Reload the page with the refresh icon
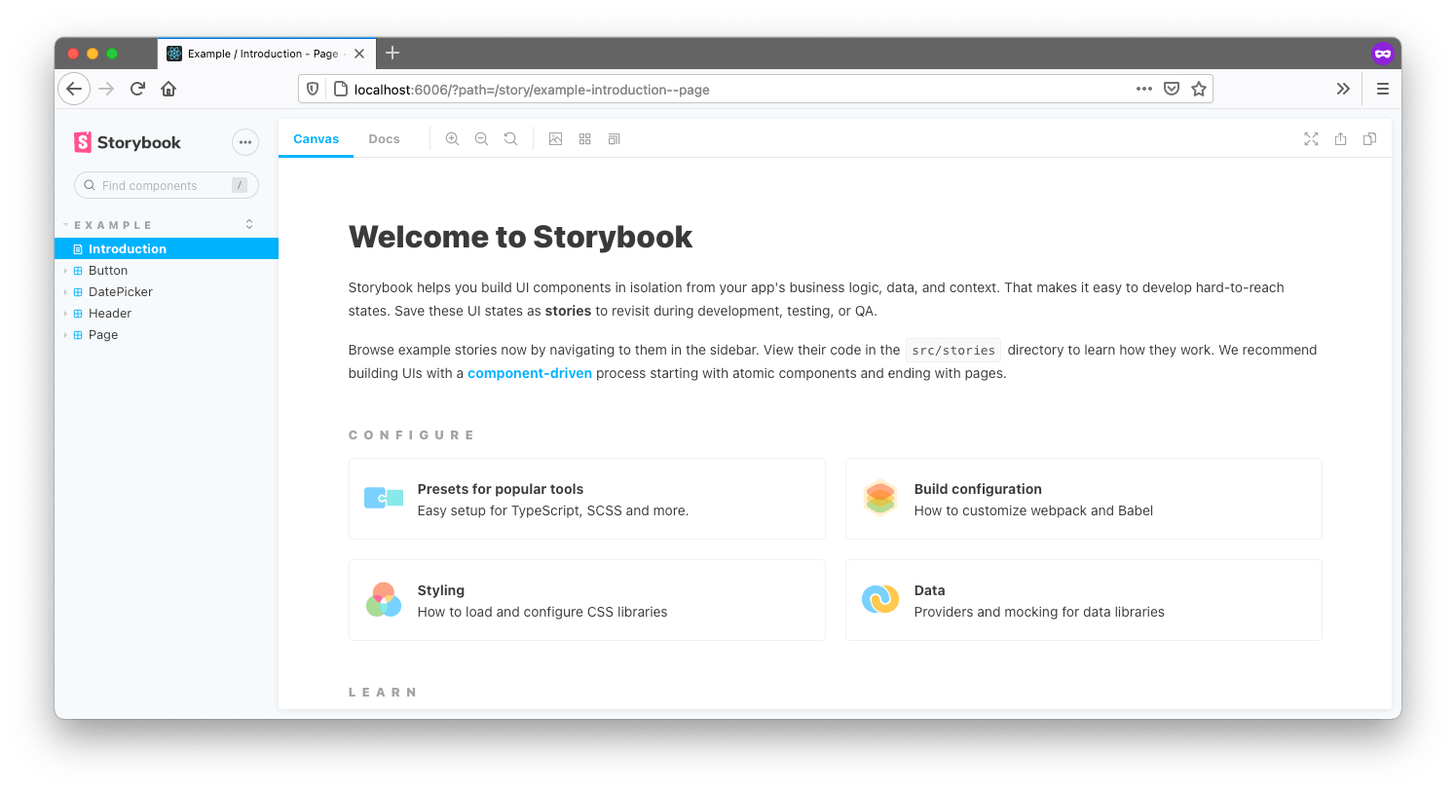This screenshot has height=791, width=1456. click(137, 89)
